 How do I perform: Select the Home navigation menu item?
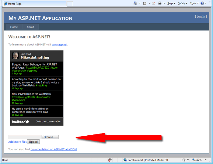click(x=14, y=27)
